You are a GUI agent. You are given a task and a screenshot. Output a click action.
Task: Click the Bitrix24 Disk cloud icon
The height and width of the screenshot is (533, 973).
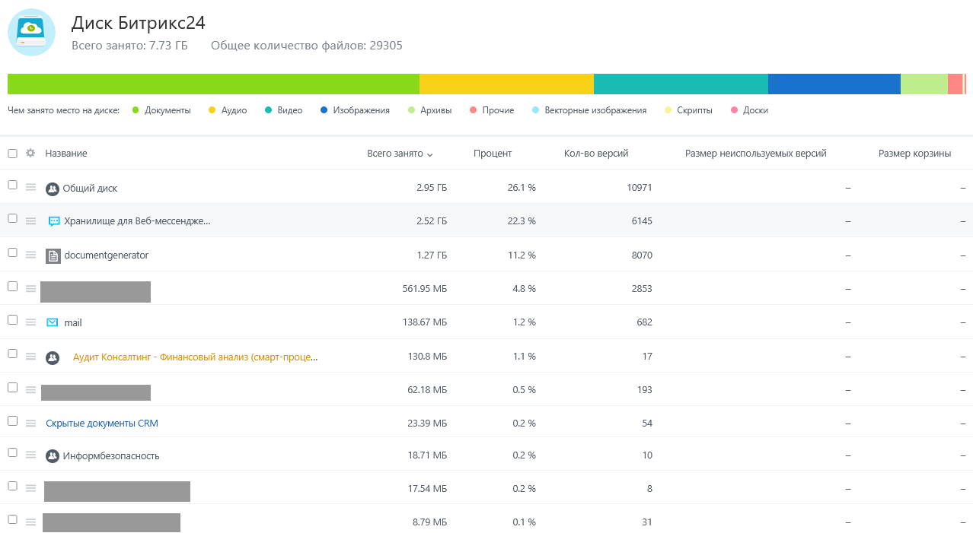click(31, 32)
